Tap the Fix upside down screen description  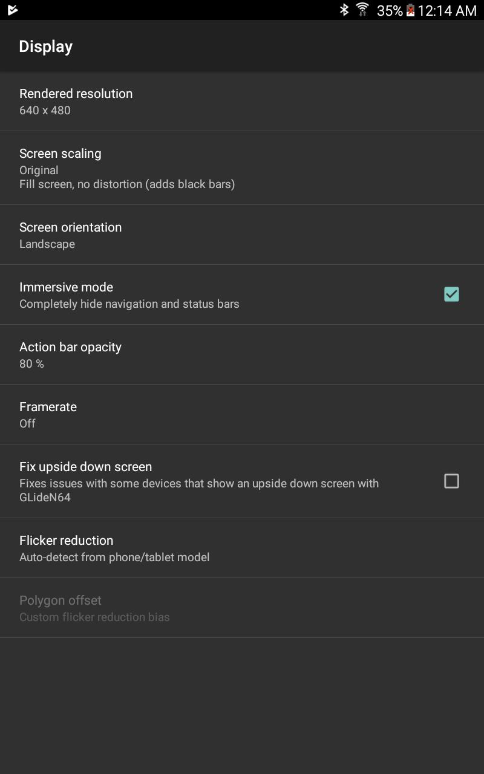click(199, 490)
